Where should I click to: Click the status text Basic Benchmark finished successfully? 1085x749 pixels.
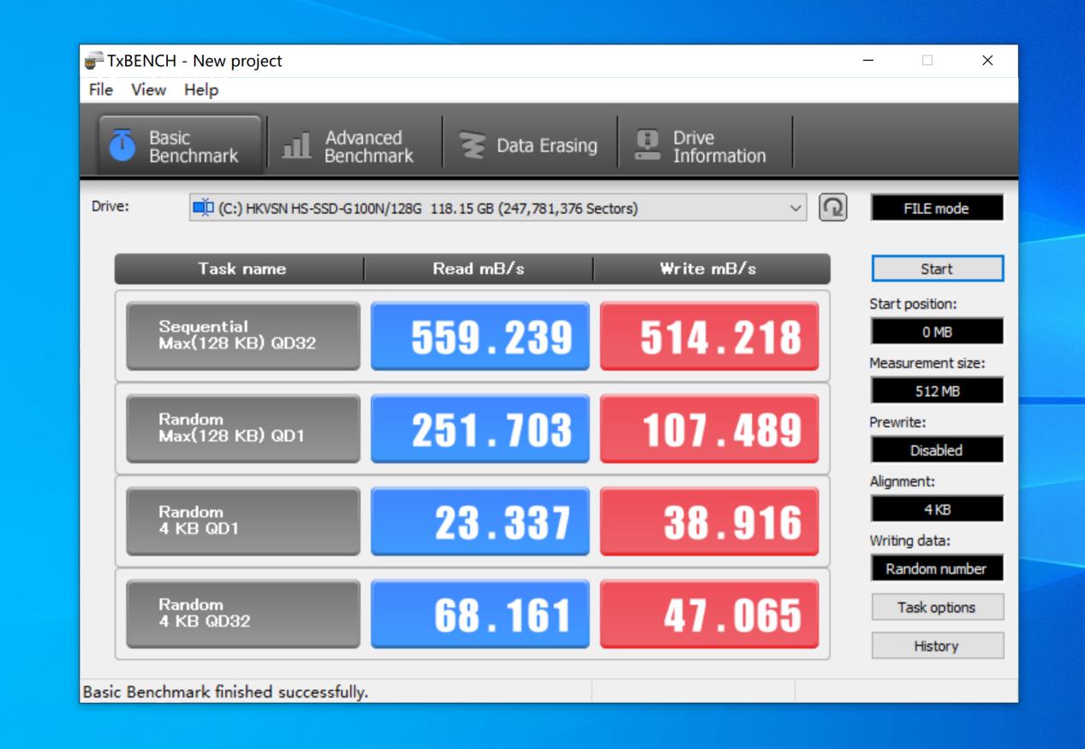(224, 692)
